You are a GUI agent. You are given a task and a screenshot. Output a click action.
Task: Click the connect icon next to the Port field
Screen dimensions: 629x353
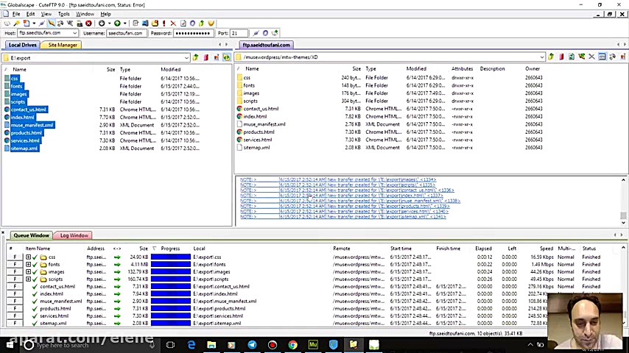[256, 33]
